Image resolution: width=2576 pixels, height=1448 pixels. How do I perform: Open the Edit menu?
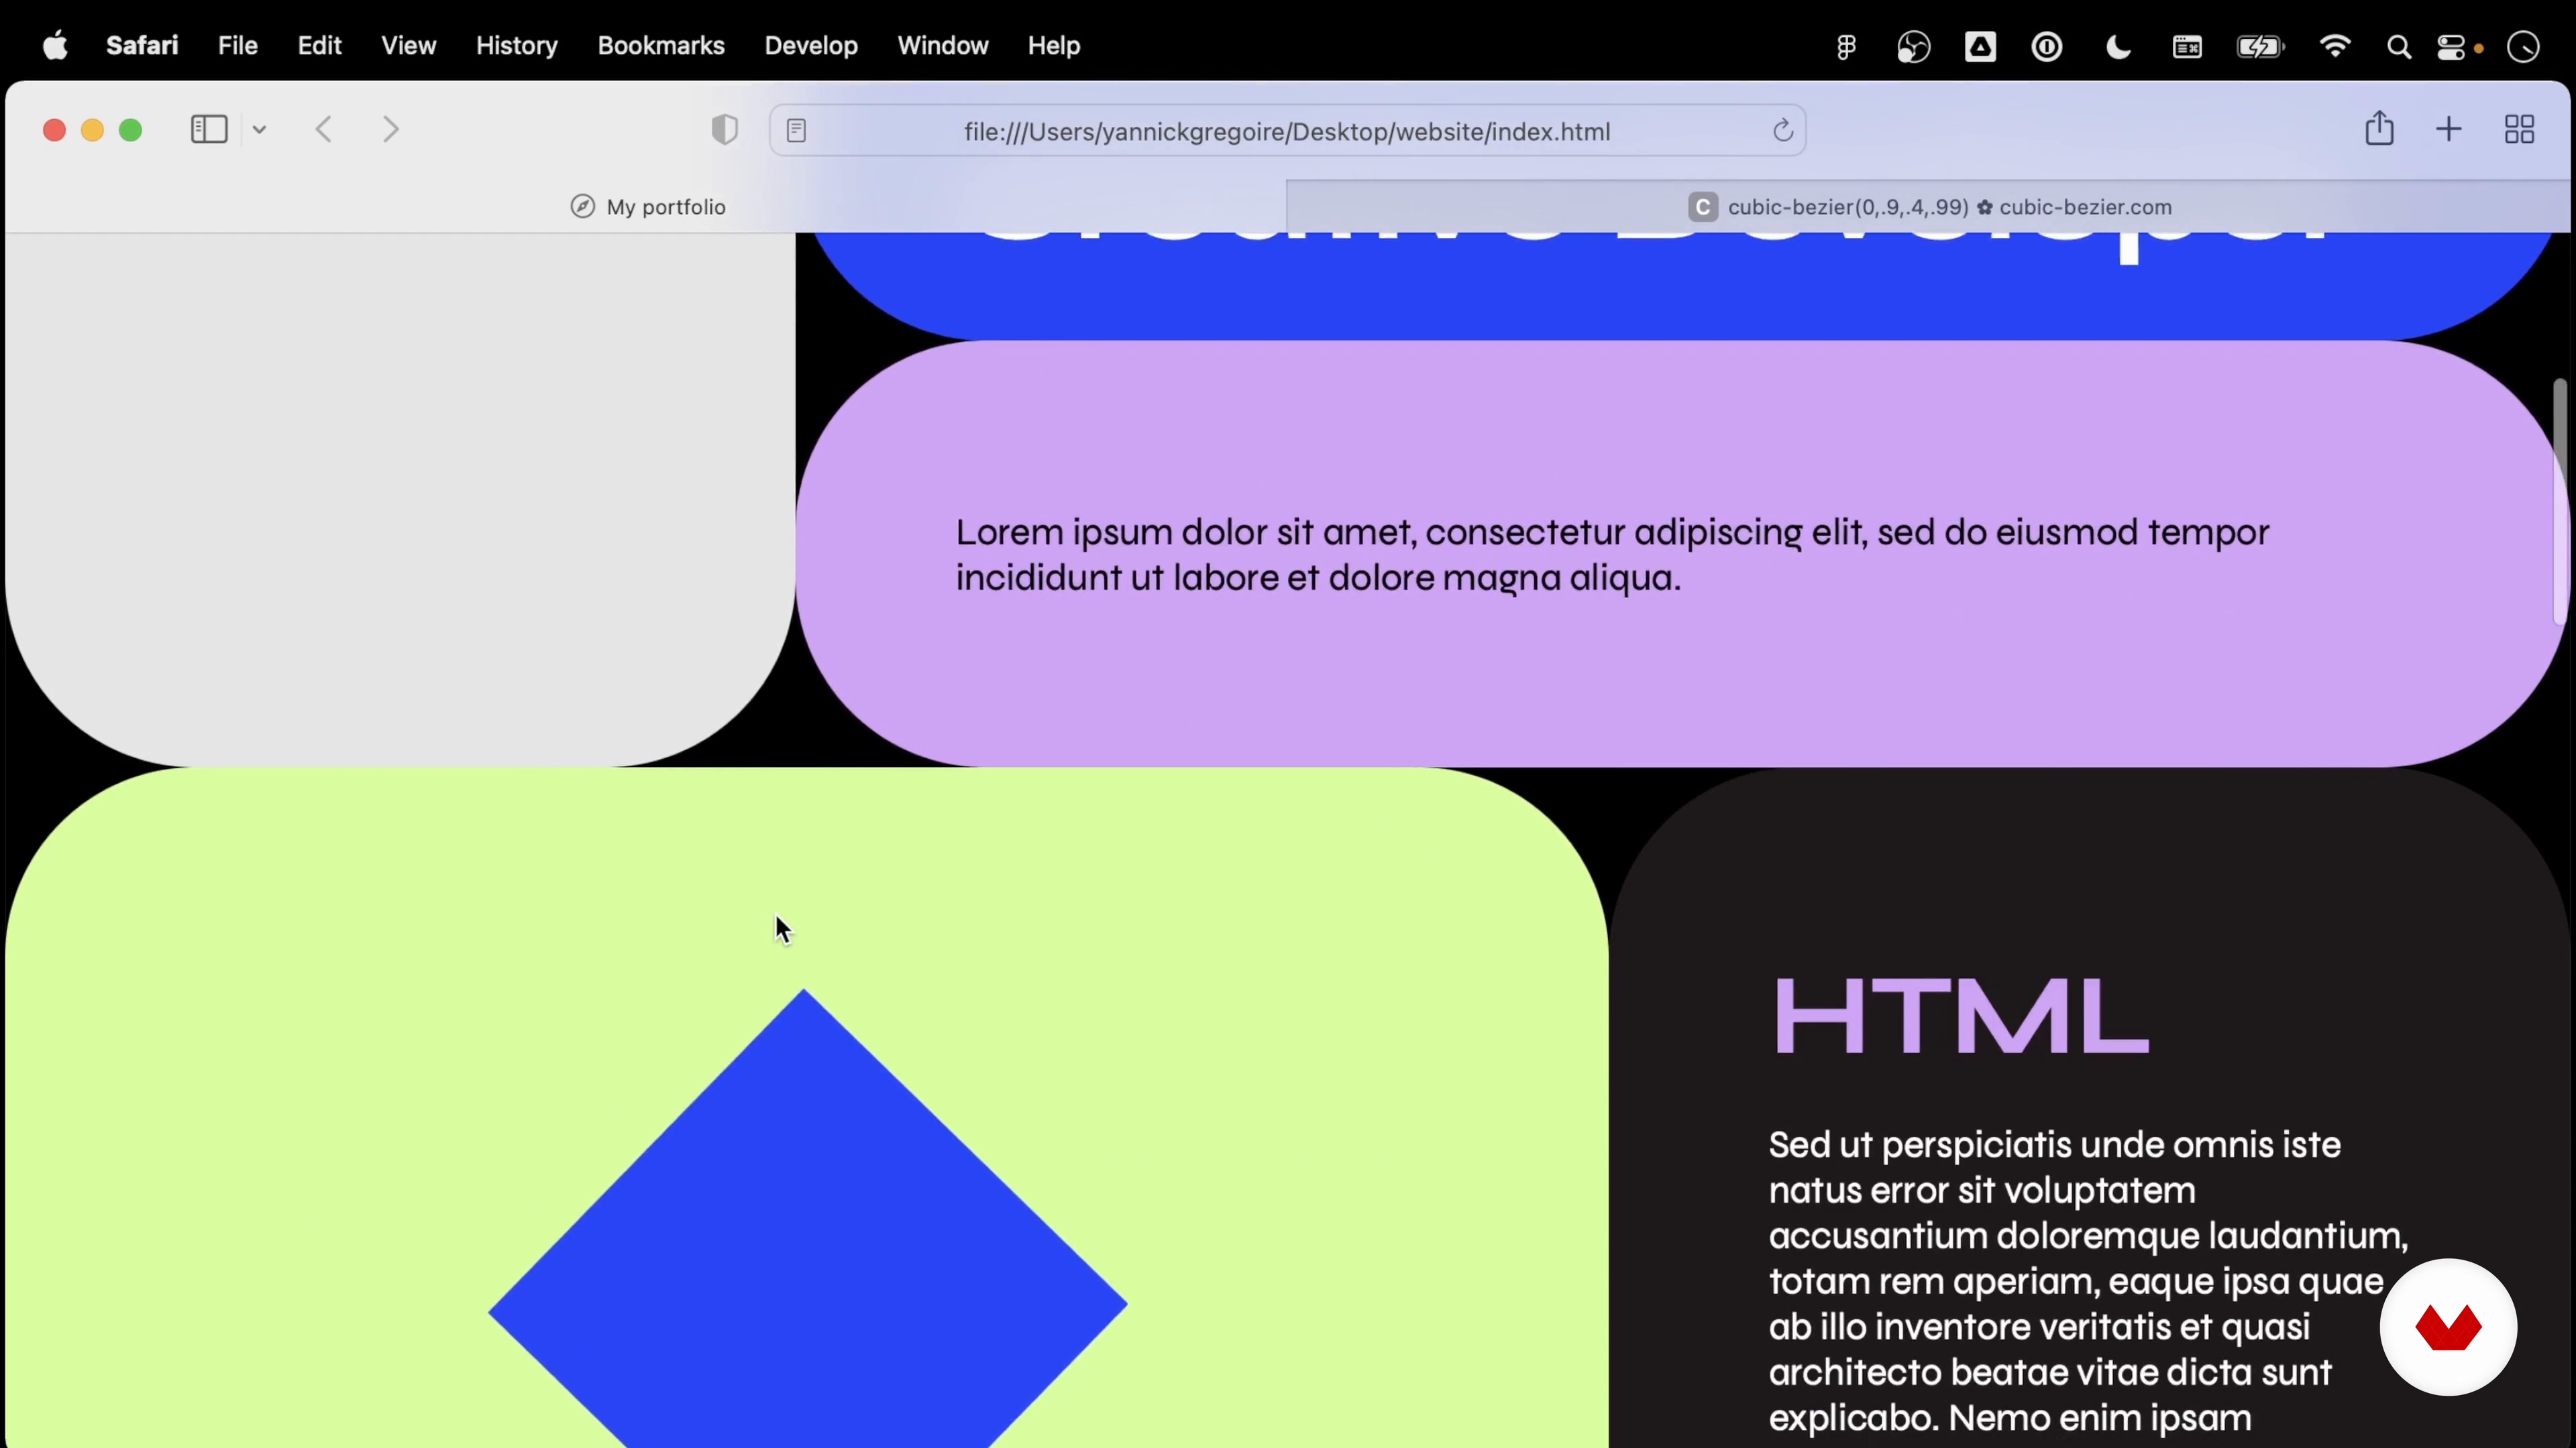320,46
